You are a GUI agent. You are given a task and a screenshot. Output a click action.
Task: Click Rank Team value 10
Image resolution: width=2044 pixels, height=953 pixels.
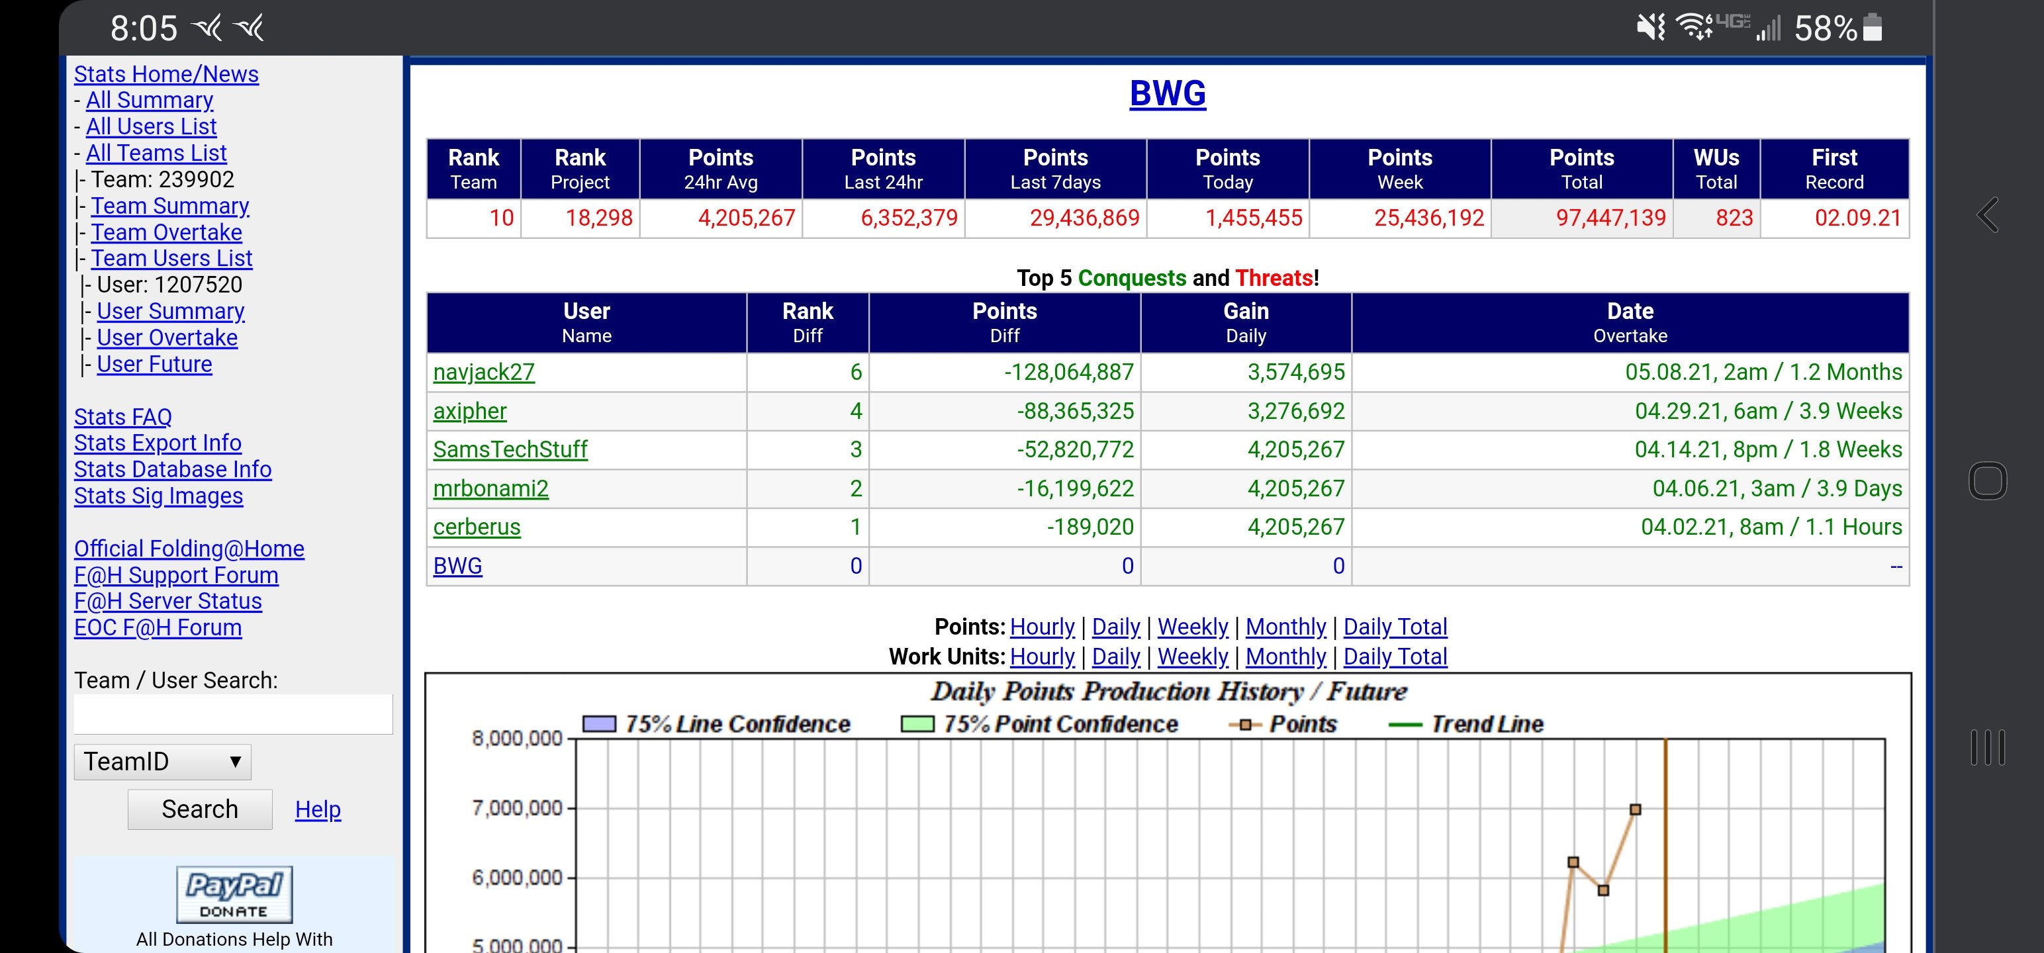(502, 218)
